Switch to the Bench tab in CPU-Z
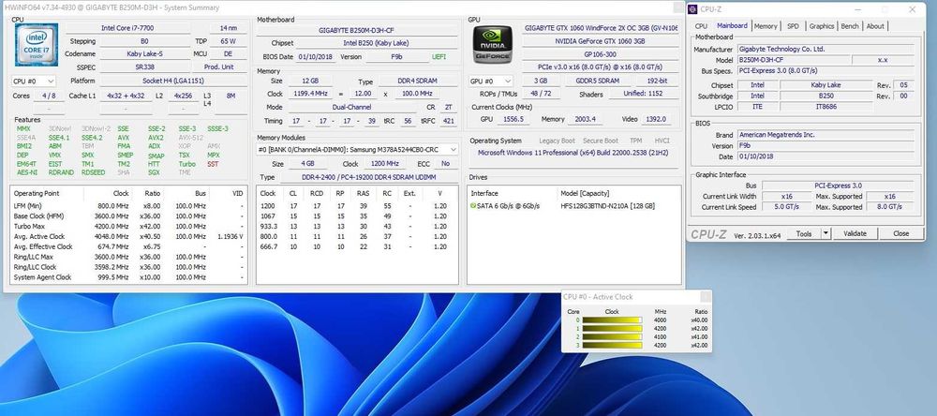The height and width of the screenshot is (416, 937). pyautogui.click(x=850, y=26)
